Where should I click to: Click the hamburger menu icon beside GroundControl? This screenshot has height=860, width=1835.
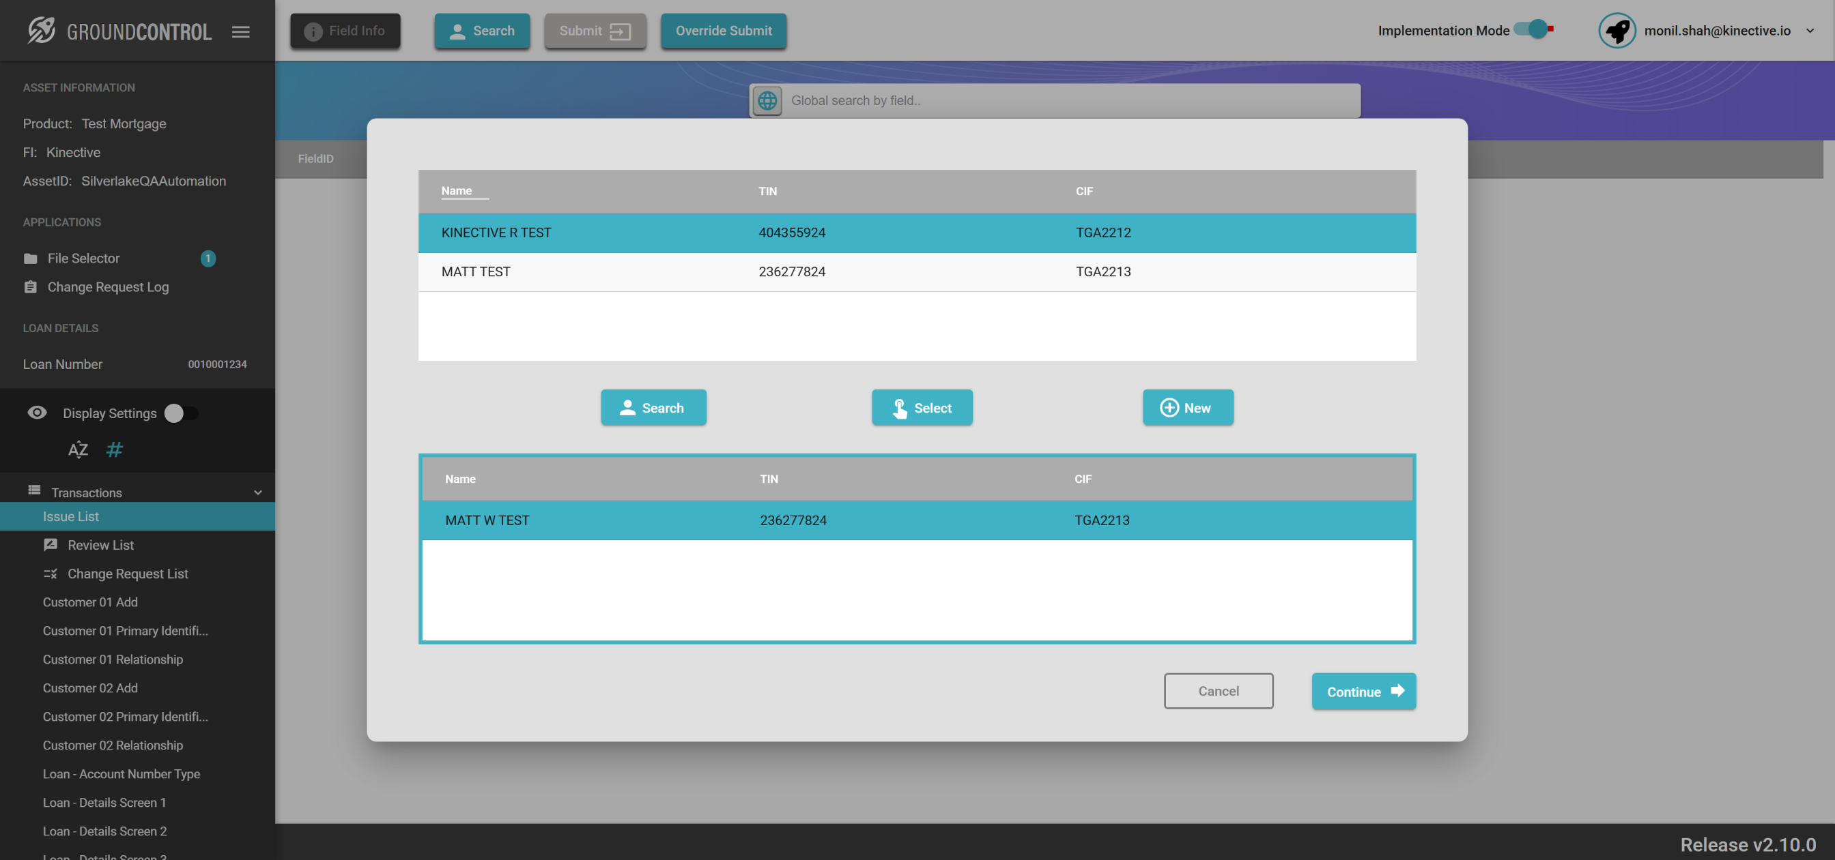tap(240, 31)
